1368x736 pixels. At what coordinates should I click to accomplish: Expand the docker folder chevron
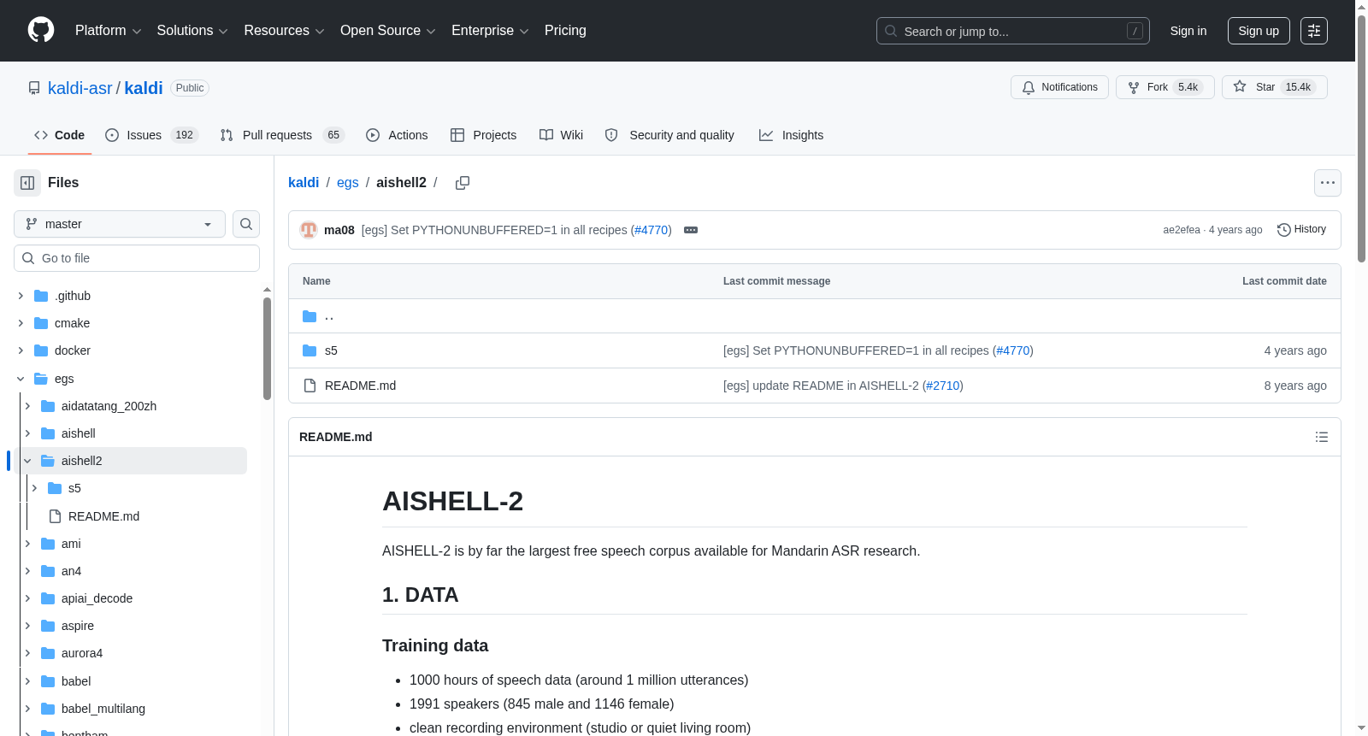[21, 350]
